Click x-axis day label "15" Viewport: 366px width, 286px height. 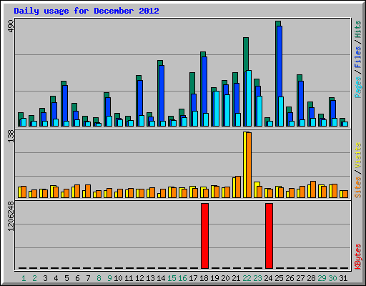coord(172,278)
